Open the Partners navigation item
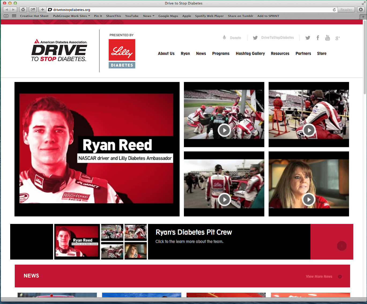Viewport: 367px width, 304px height. [x=303, y=54]
